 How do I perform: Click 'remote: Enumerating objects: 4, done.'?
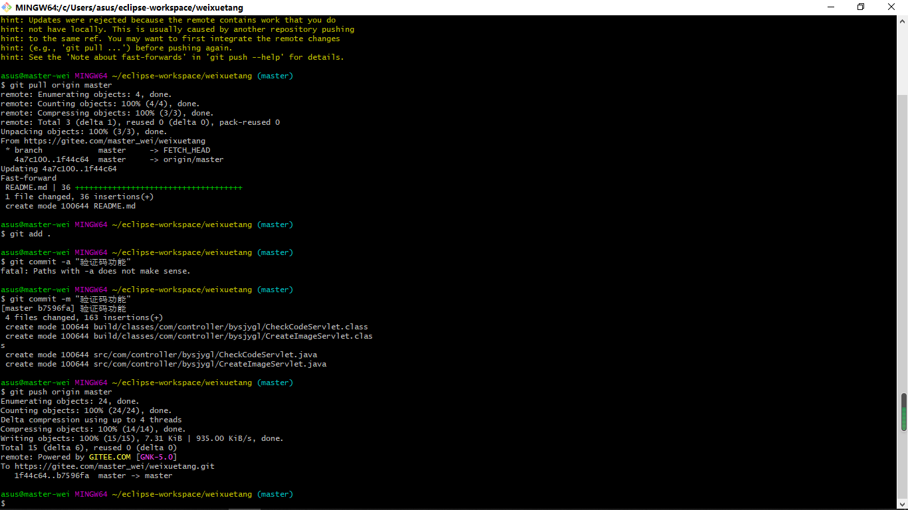coord(86,94)
